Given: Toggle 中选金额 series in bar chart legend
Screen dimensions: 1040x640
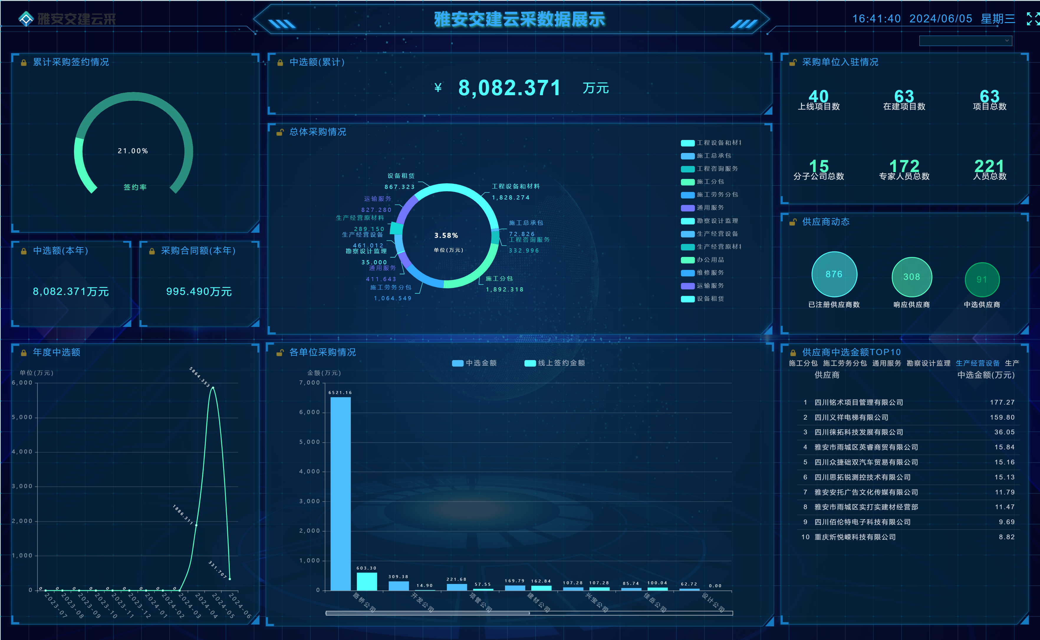Looking at the screenshot, I should pos(474,363).
